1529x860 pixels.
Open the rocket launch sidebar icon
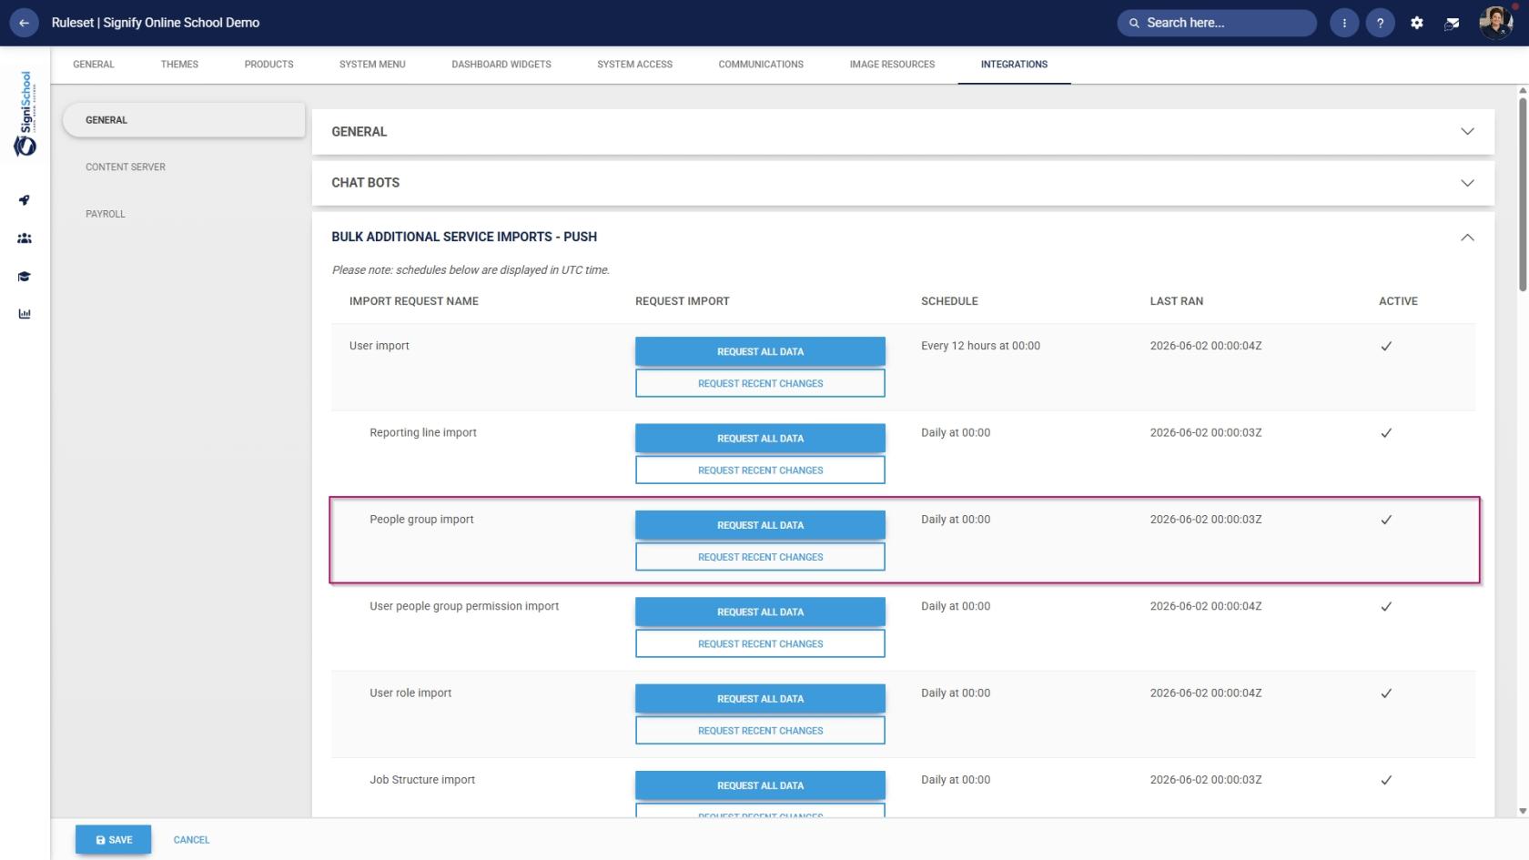click(x=25, y=200)
